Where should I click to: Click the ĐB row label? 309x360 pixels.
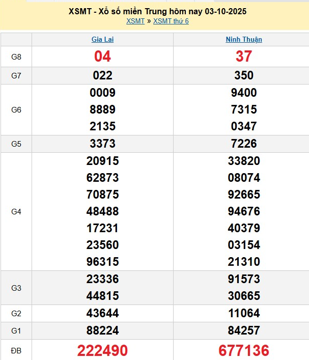tap(16, 350)
